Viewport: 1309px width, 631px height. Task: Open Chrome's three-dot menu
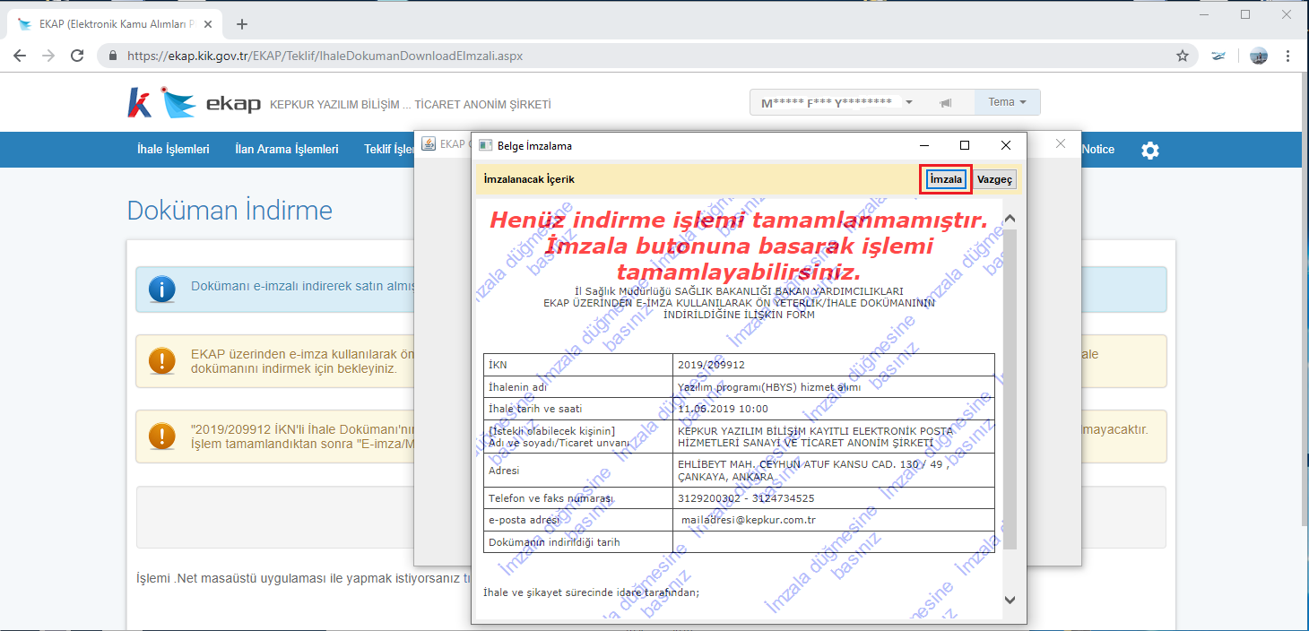coord(1288,56)
